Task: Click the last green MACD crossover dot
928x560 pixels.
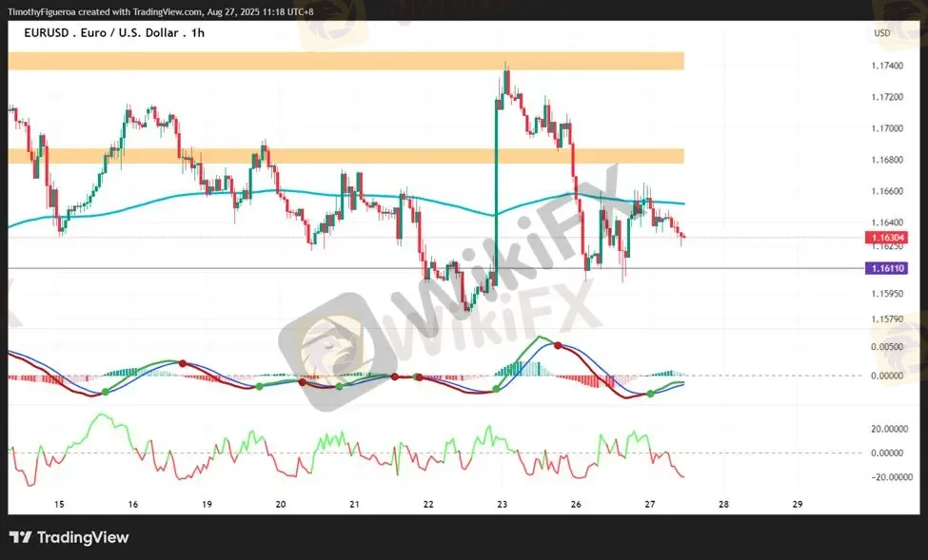Action: coord(650,394)
